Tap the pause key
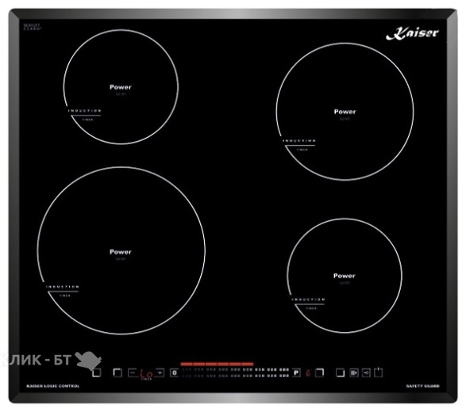This screenshot has height=412, width=466. coord(354,372)
